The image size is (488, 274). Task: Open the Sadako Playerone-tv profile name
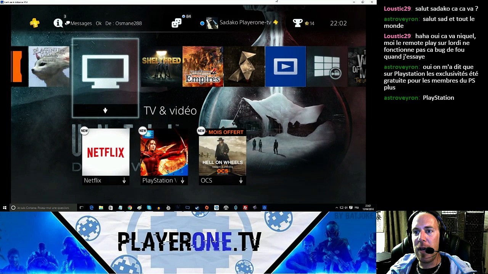coord(246,23)
